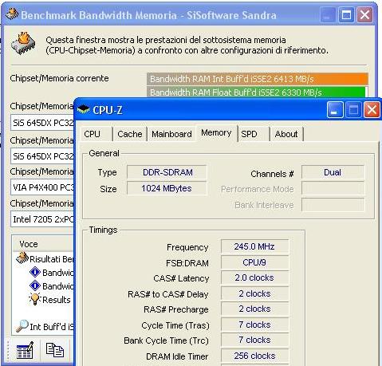Click the Sandra title bar chip icon

[x=12, y=14]
